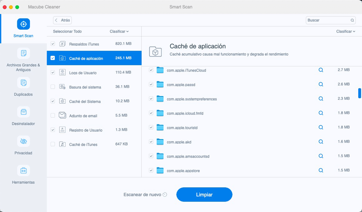Uncheck the Logs de Usuario checkbox

tap(53, 72)
